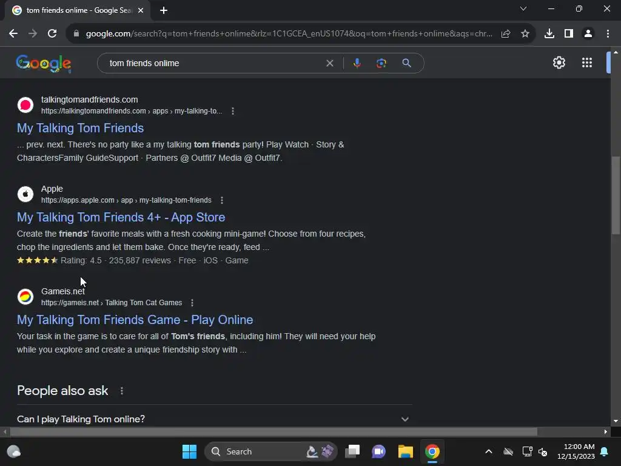The height and width of the screenshot is (466, 621).
Task: Open Chrome downloads
Action: (x=549, y=34)
